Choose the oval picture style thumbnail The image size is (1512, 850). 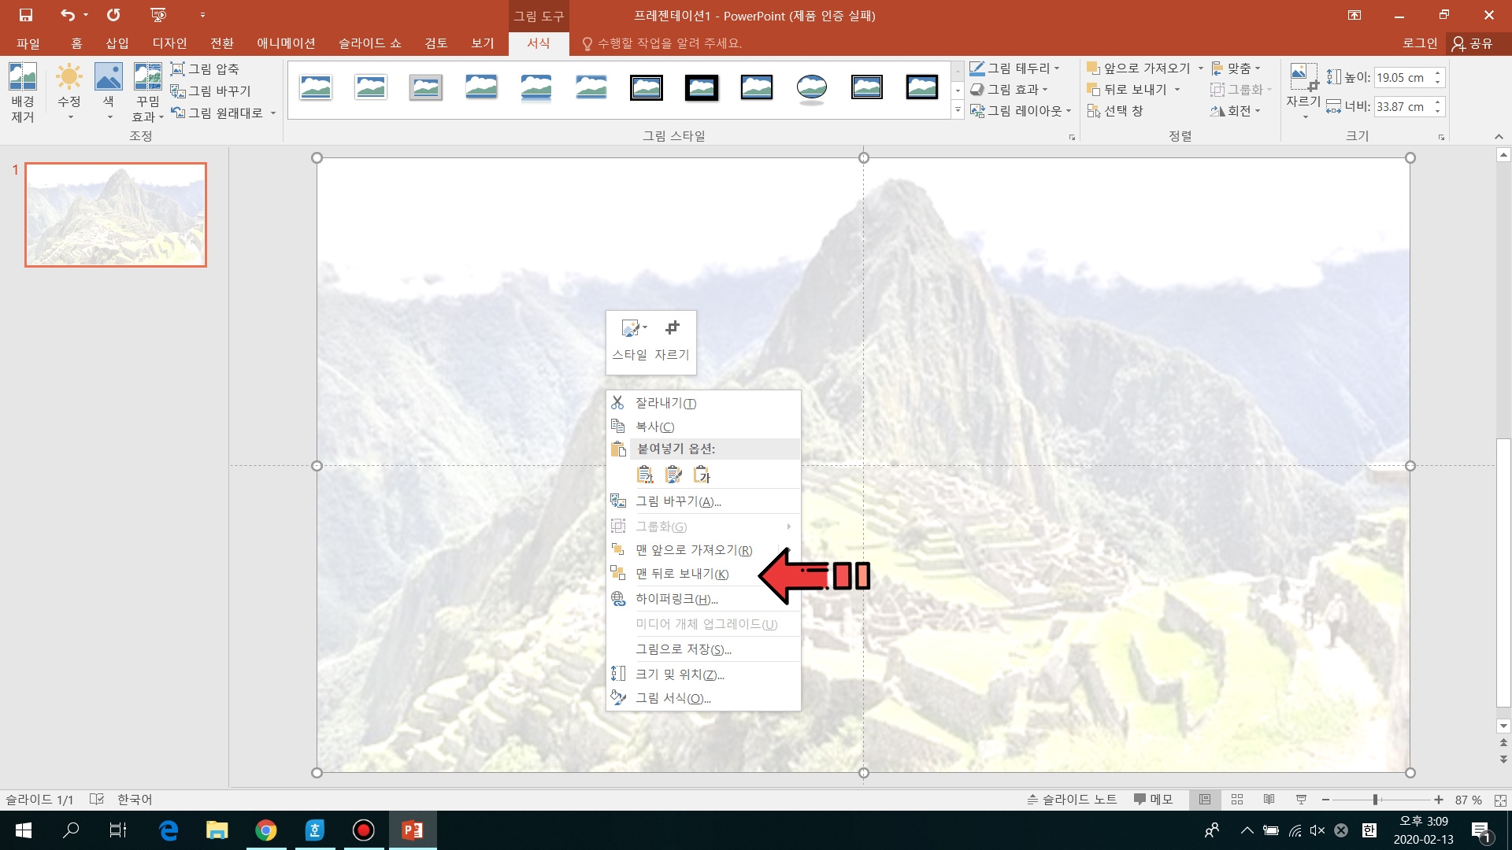click(811, 87)
